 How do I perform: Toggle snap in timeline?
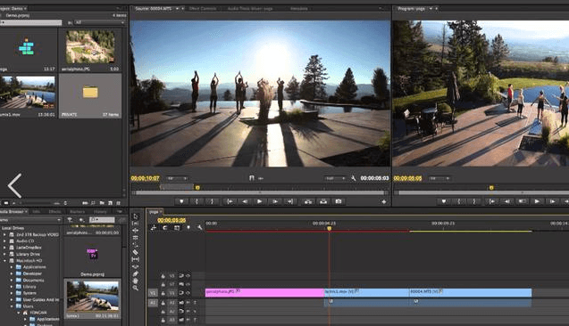coord(165,228)
